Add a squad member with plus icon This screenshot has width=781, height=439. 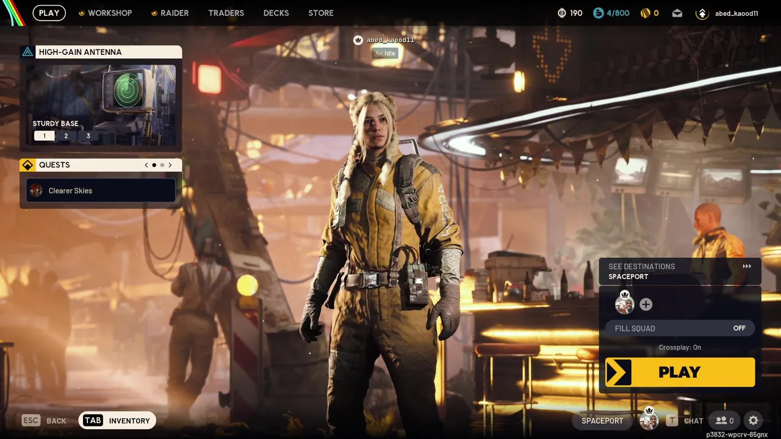tap(646, 304)
